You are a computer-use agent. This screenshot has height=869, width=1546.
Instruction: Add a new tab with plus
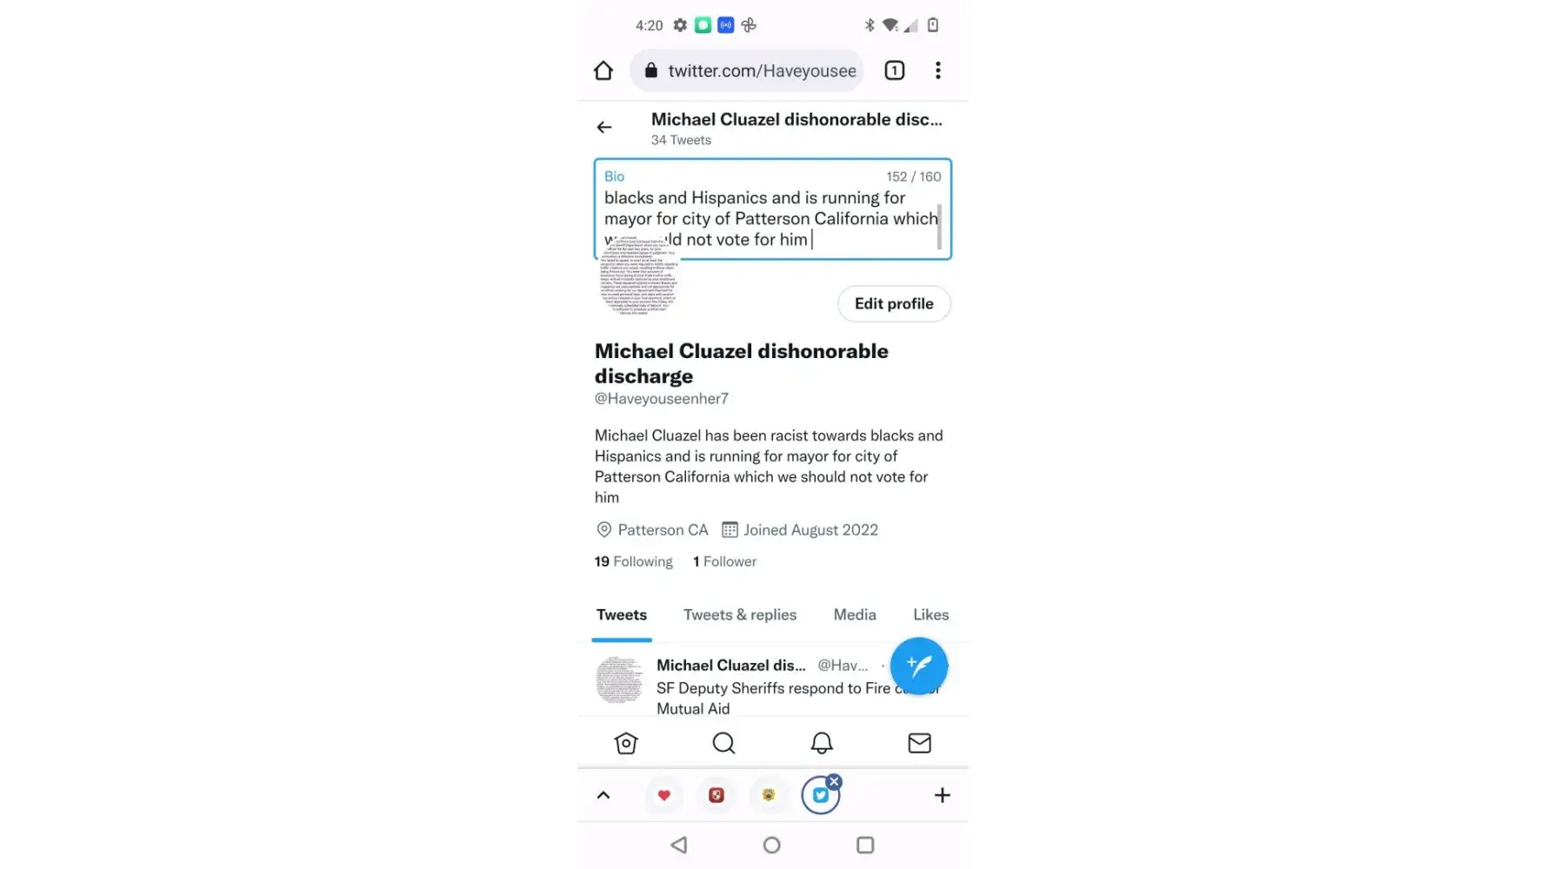942,795
